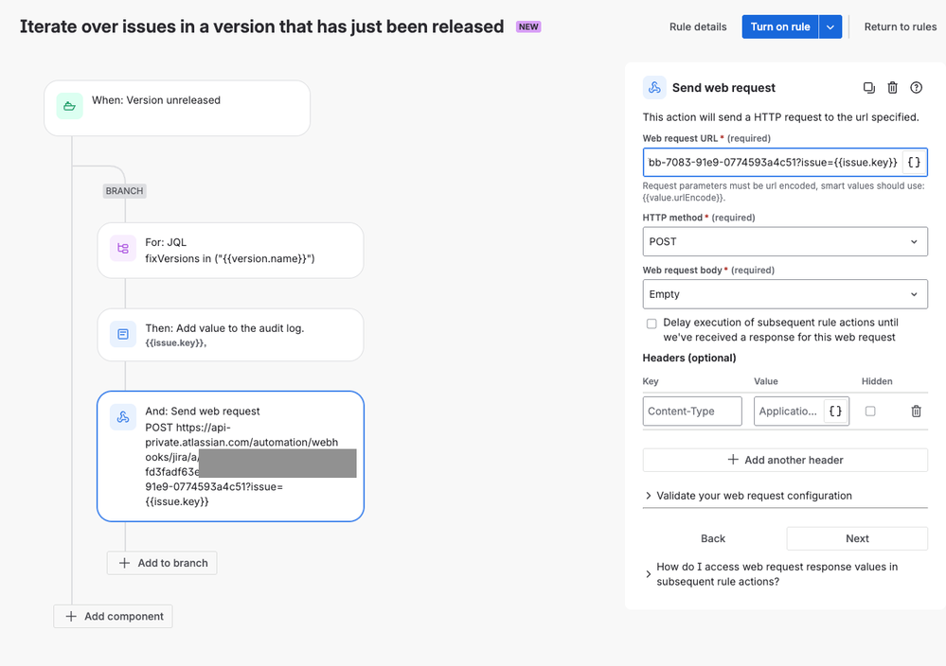Click the header Key input field
Viewport: 946px width, 666px height.
coord(692,412)
